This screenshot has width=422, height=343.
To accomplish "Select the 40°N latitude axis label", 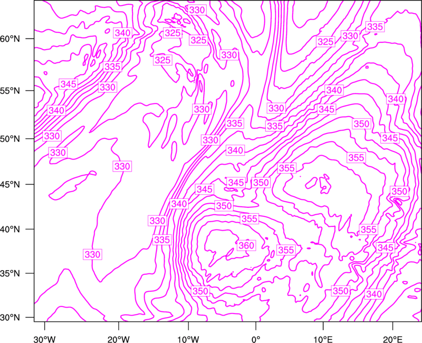I will click(10, 230).
